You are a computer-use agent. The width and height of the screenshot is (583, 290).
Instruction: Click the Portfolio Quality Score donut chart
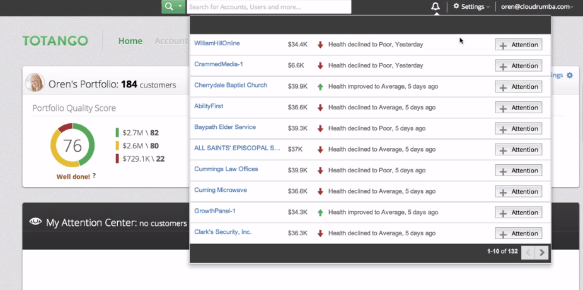click(x=72, y=145)
